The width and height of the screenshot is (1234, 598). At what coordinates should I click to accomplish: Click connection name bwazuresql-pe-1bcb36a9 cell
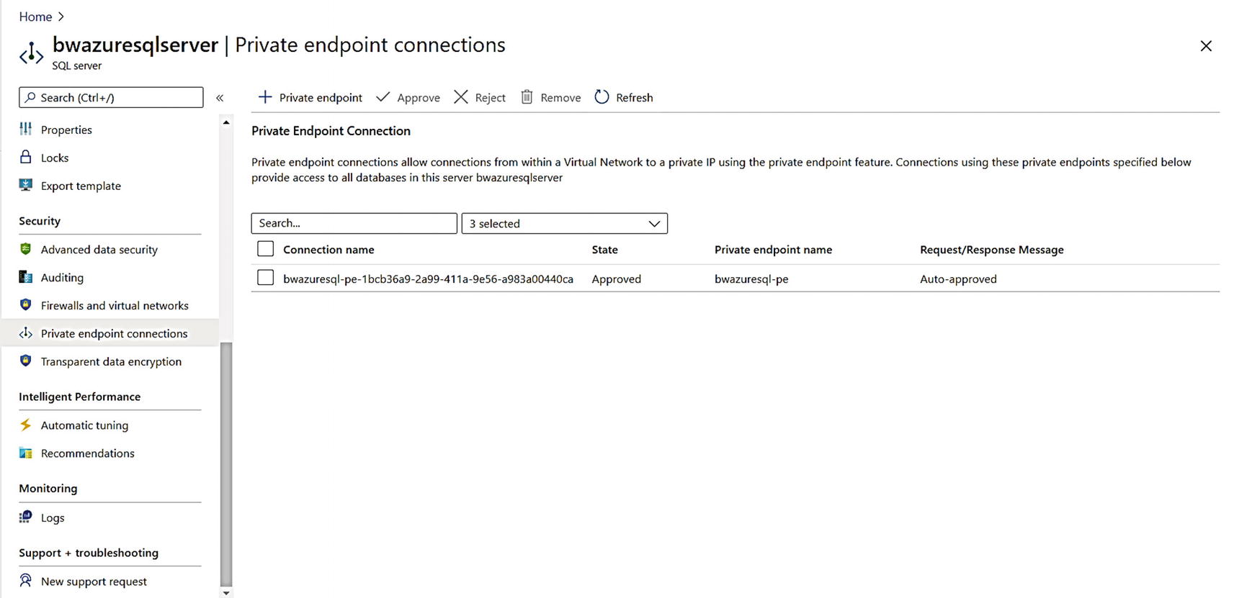pos(428,278)
